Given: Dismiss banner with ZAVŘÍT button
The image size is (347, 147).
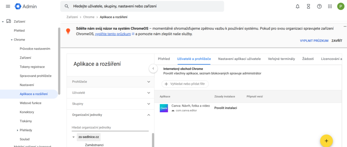Looking at the screenshot, I should click(x=336, y=41).
